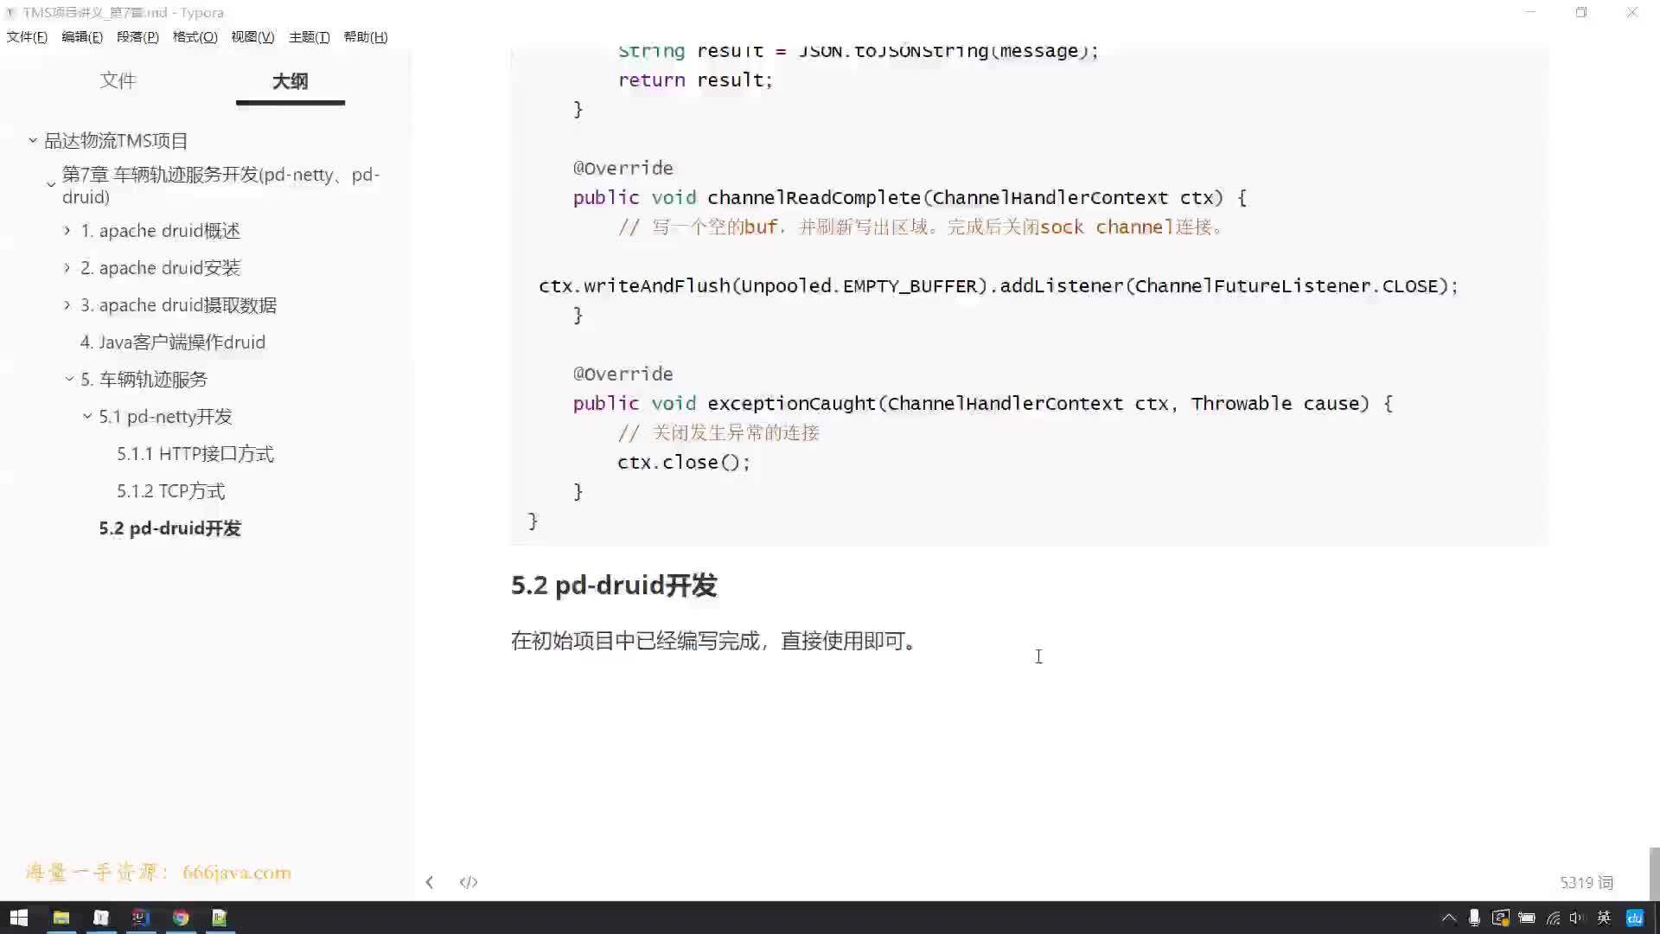Image resolution: width=1660 pixels, height=934 pixels.
Task: Open Google Chrome from taskbar
Action: point(181,918)
